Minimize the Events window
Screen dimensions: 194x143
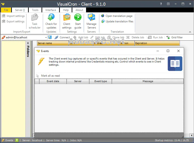tap(158, 51)
